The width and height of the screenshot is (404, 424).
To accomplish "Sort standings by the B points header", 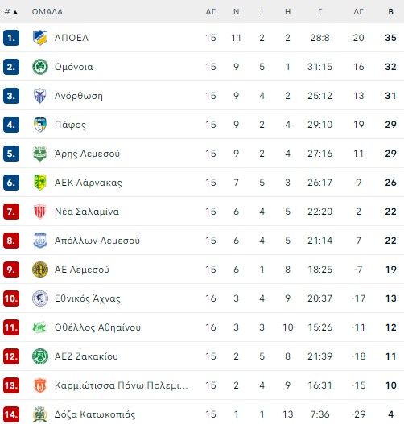I will coord(391,12).
